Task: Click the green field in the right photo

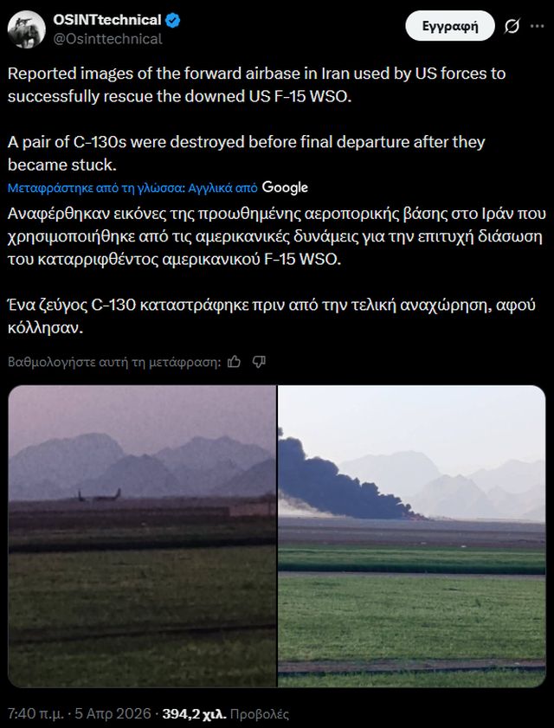Action: tap(412, 615)
